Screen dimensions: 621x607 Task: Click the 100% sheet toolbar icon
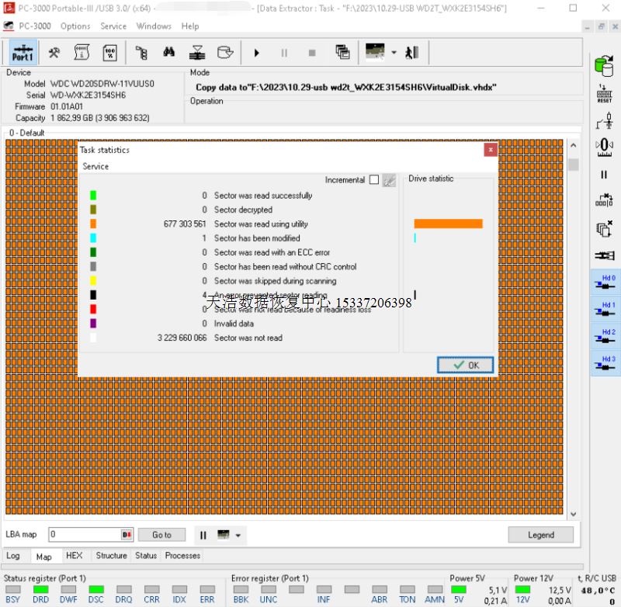(x=110, y=53)
